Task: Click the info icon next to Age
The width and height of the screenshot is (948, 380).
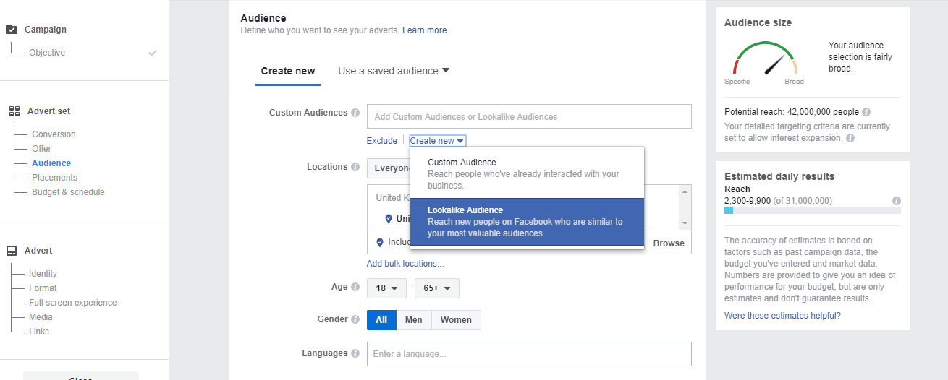Action: click(355, 287)
